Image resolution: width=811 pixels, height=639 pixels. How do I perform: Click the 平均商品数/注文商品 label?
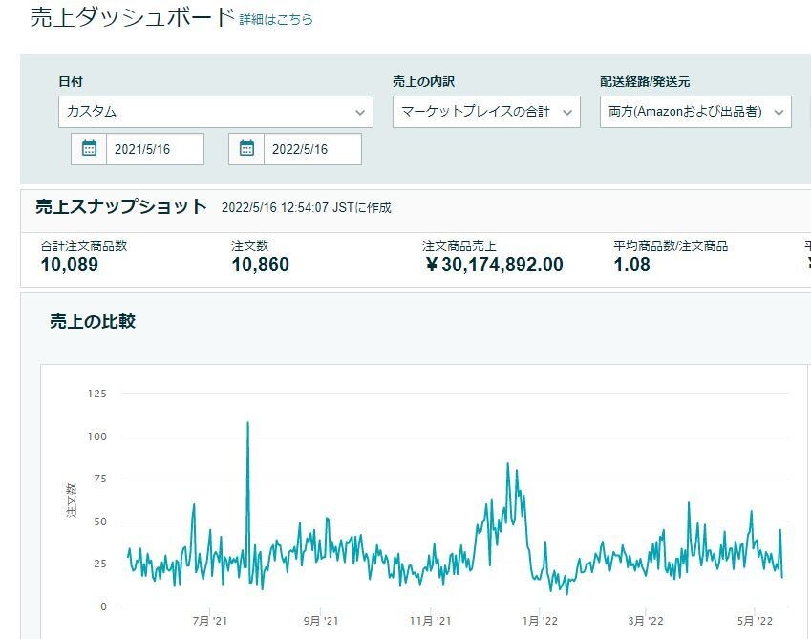[671, 245]
